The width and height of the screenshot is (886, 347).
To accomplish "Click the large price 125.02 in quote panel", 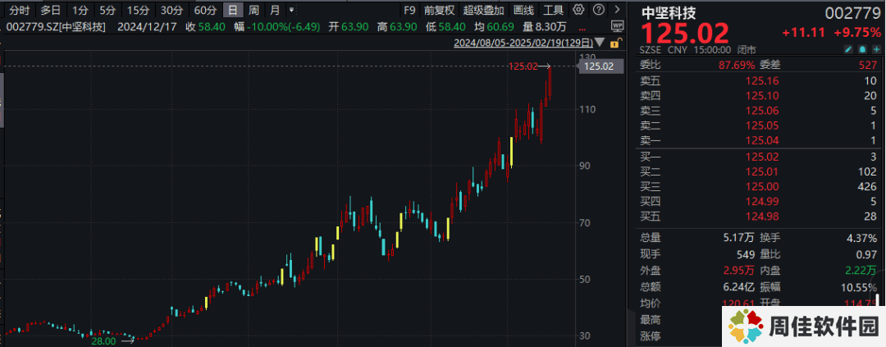I will click(x=684, y=34).
